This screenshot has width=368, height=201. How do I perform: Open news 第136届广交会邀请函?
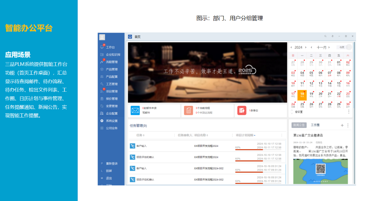click(x=308, y=135)
